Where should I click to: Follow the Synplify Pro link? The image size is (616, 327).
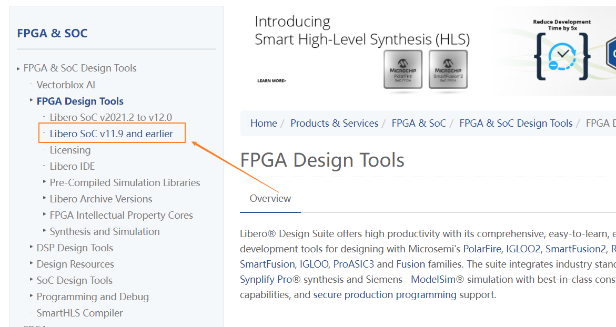click(266, 280)
